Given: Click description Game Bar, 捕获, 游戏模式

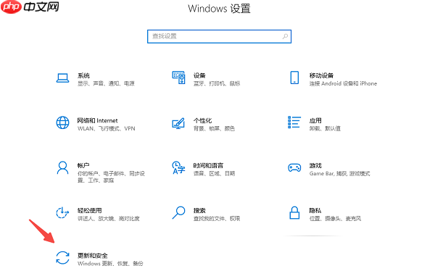Looking at the screenshot, I should [x=339, y=173].
